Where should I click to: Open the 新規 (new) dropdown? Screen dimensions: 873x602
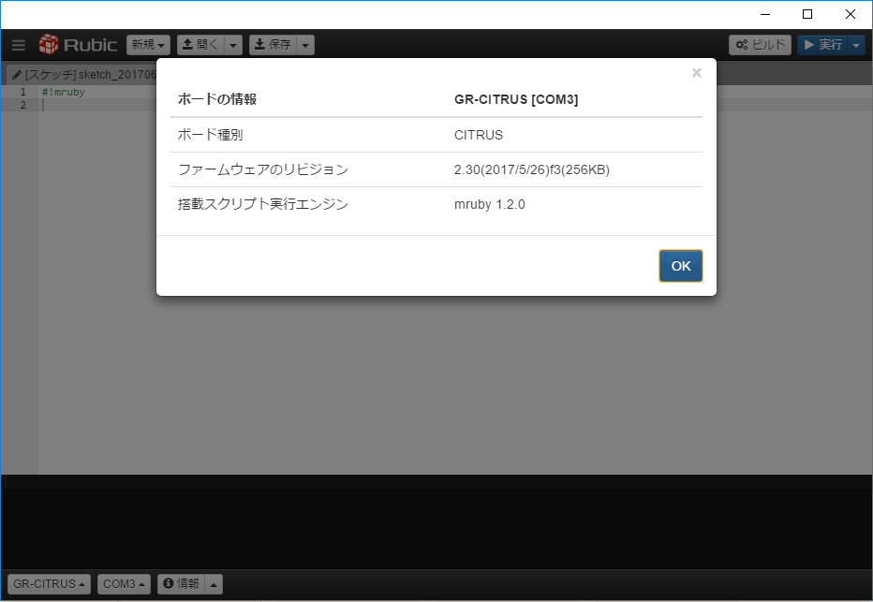coord(148,45)
